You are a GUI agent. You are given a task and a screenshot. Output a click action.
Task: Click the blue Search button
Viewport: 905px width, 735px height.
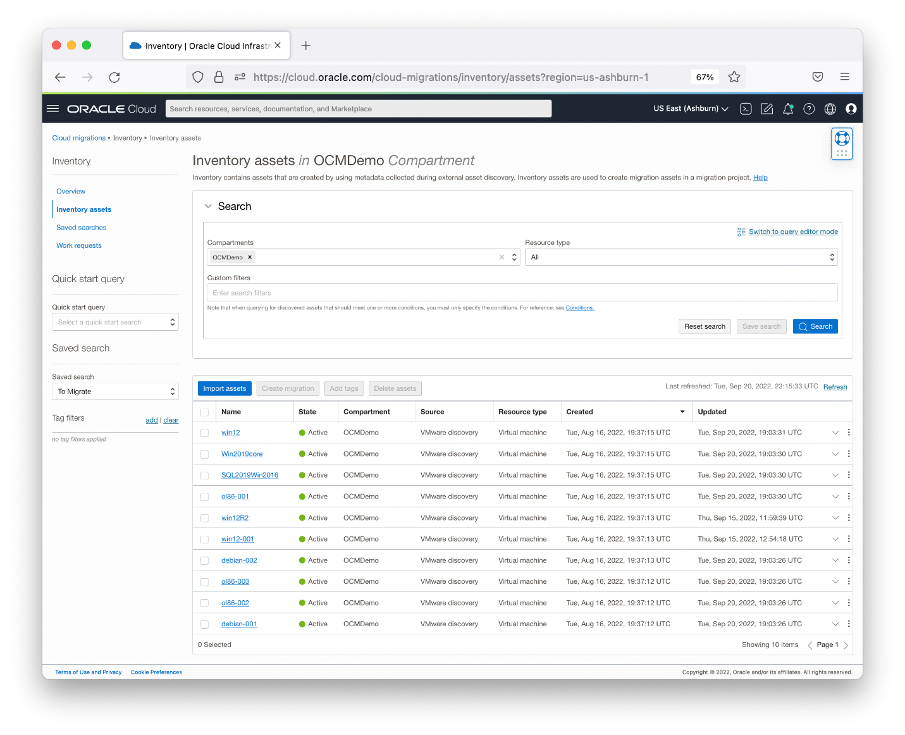(815, 326)
